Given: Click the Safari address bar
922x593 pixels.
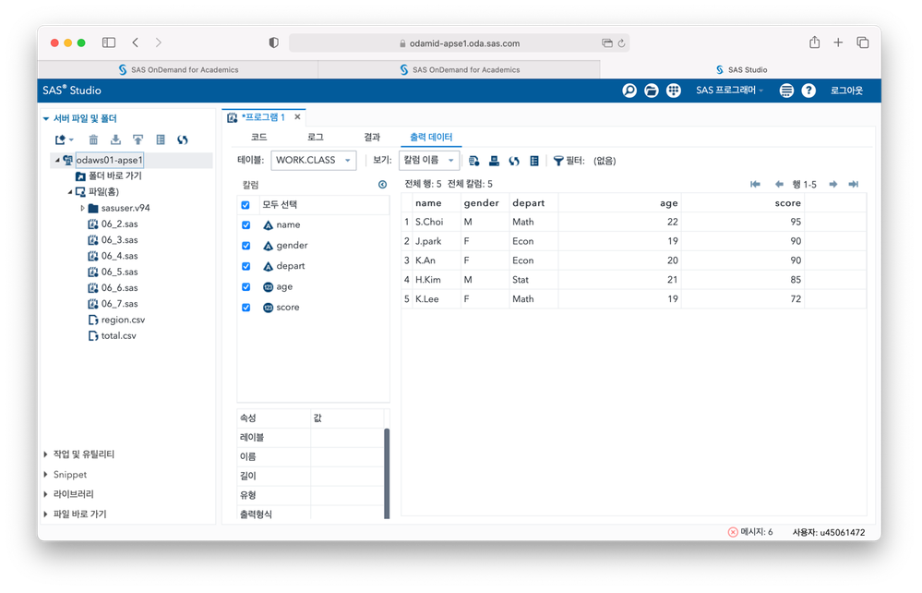Looking at the screenshot, I should click(460, 42).
